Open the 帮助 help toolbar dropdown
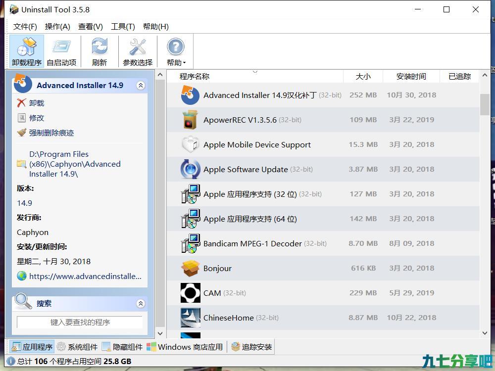This screenshot has width=495, height=371. 176,51
